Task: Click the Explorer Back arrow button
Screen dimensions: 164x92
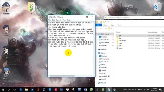Action: pyautogui.click(x=97, y=28)
